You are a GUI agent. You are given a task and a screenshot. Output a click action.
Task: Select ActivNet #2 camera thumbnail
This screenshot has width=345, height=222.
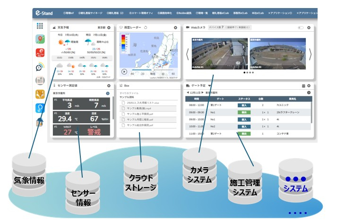click(x=278, y=54)
